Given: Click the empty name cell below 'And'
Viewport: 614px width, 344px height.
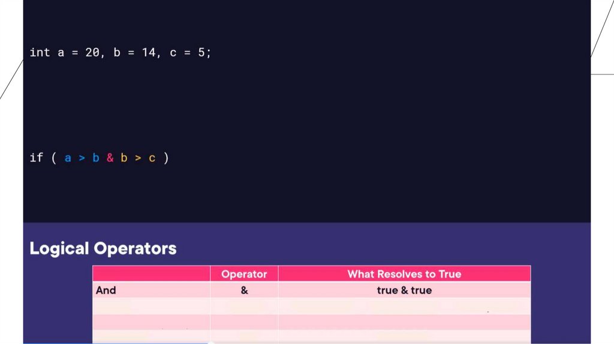Looking at the screenshot, I should 151,306.
